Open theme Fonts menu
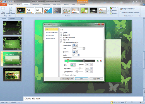This screenshot has height=104, width=145. (113, 11)
